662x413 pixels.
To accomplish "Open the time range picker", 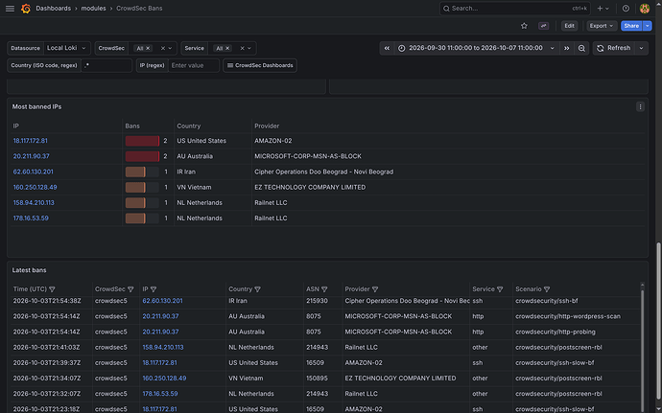I will (477, 48).
